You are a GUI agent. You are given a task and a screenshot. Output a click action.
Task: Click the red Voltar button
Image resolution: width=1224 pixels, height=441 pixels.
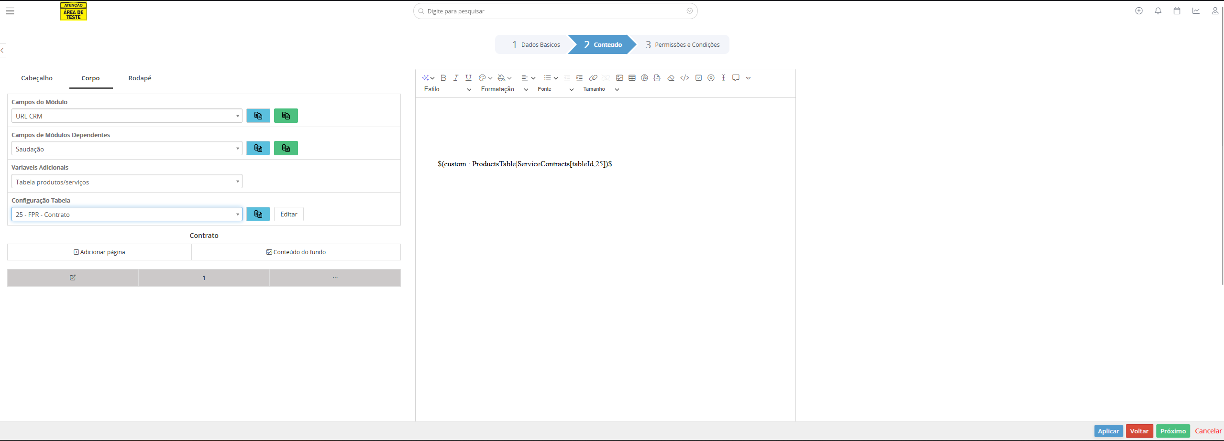(x=1139, y=431)
